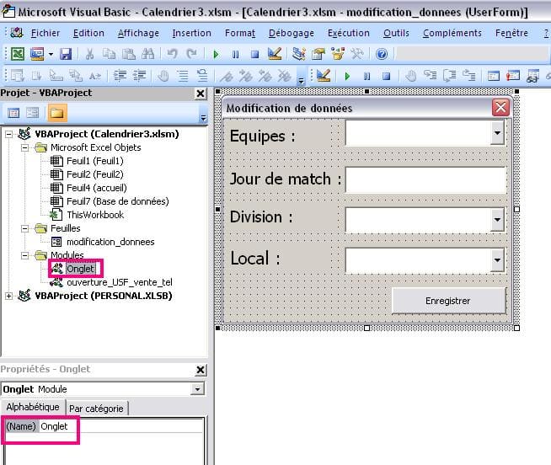
Task: Click List Properties/Methods icon in Edit toolbar
Action: coord(18,76)
